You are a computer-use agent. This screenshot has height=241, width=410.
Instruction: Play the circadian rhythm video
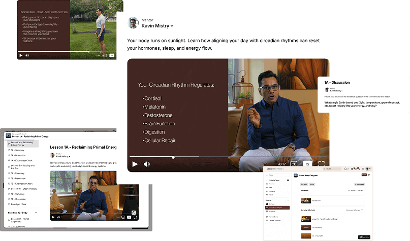135,164
